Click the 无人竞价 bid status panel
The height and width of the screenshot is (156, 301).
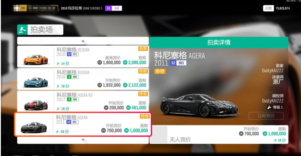(x=219, y=134)
